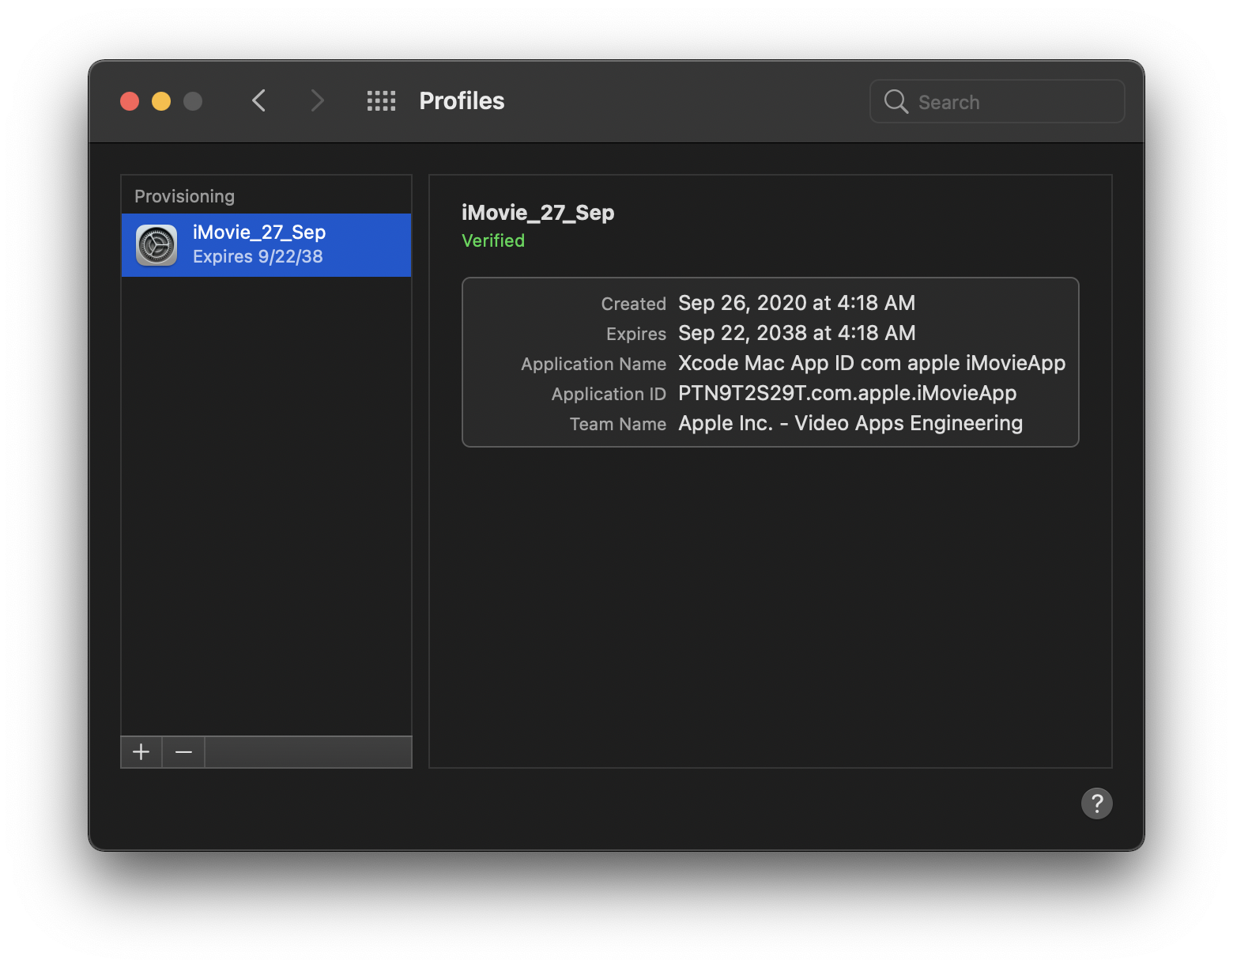Add a profile with the plus button
Screen dimensions: 1233x968
[141, 752]
